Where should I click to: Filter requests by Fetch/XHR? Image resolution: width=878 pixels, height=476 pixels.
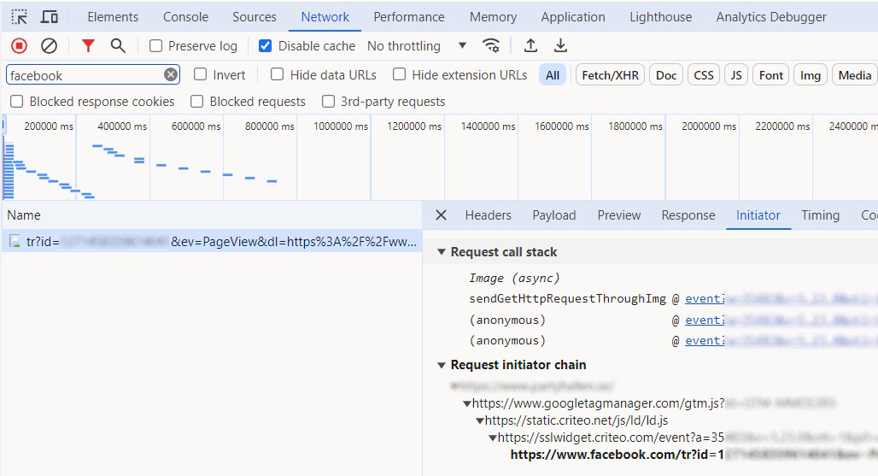[x=611, y=75]
